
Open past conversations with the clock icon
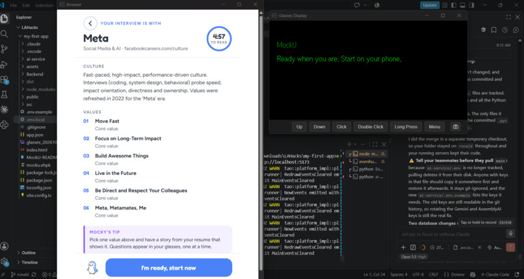[x=504, y=30]
